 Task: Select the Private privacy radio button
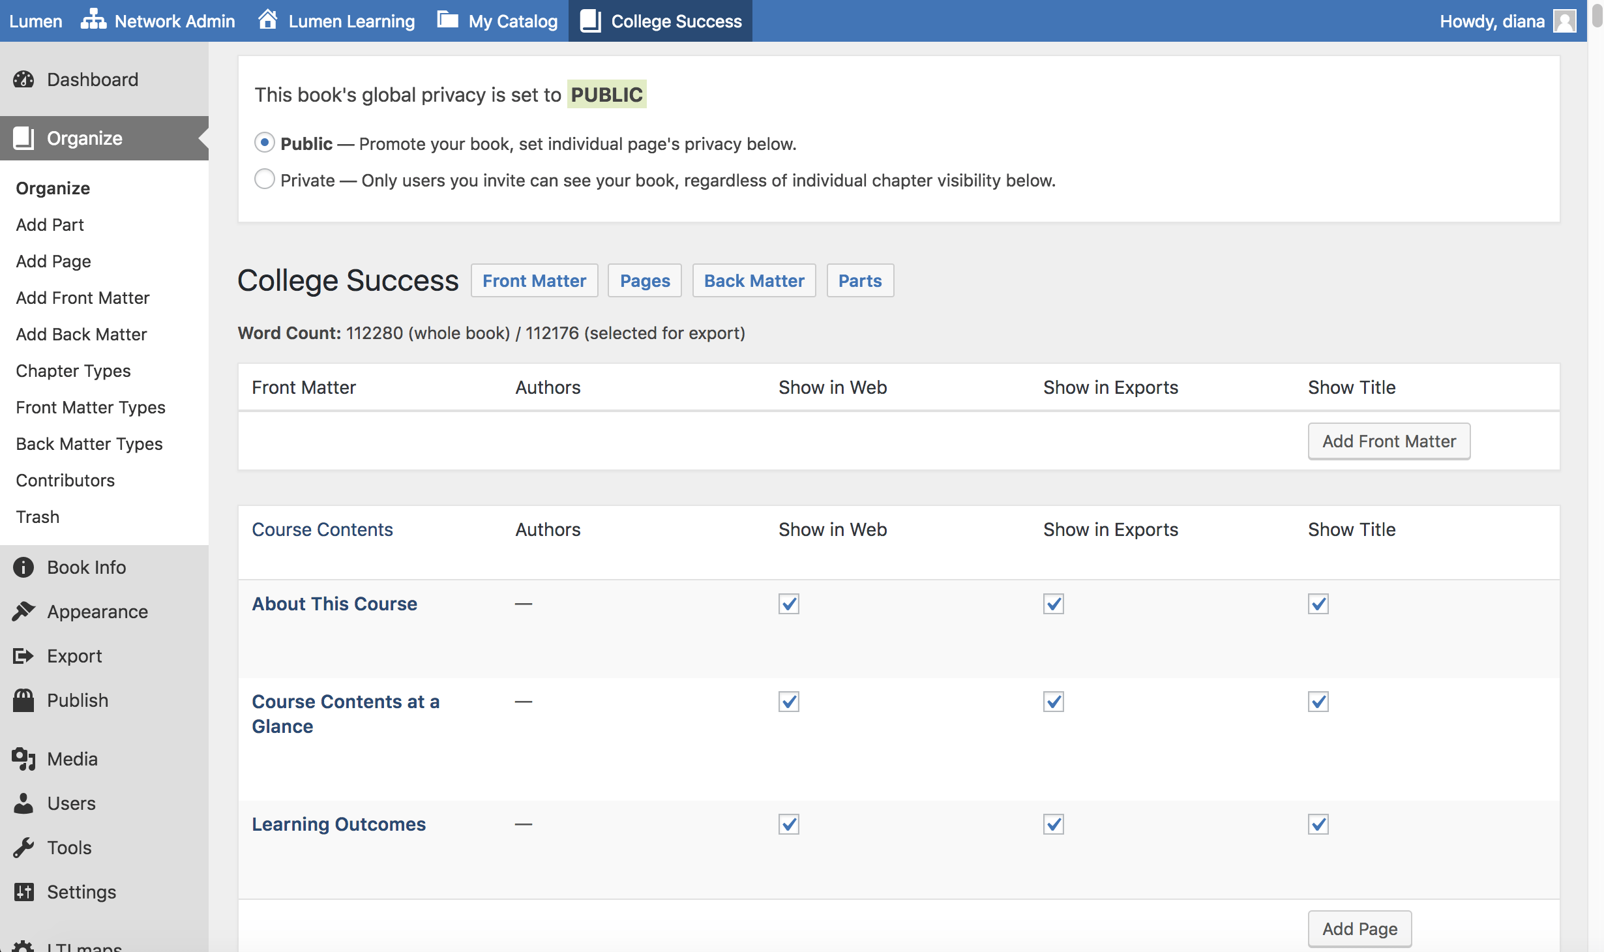(x=264, y=179)
